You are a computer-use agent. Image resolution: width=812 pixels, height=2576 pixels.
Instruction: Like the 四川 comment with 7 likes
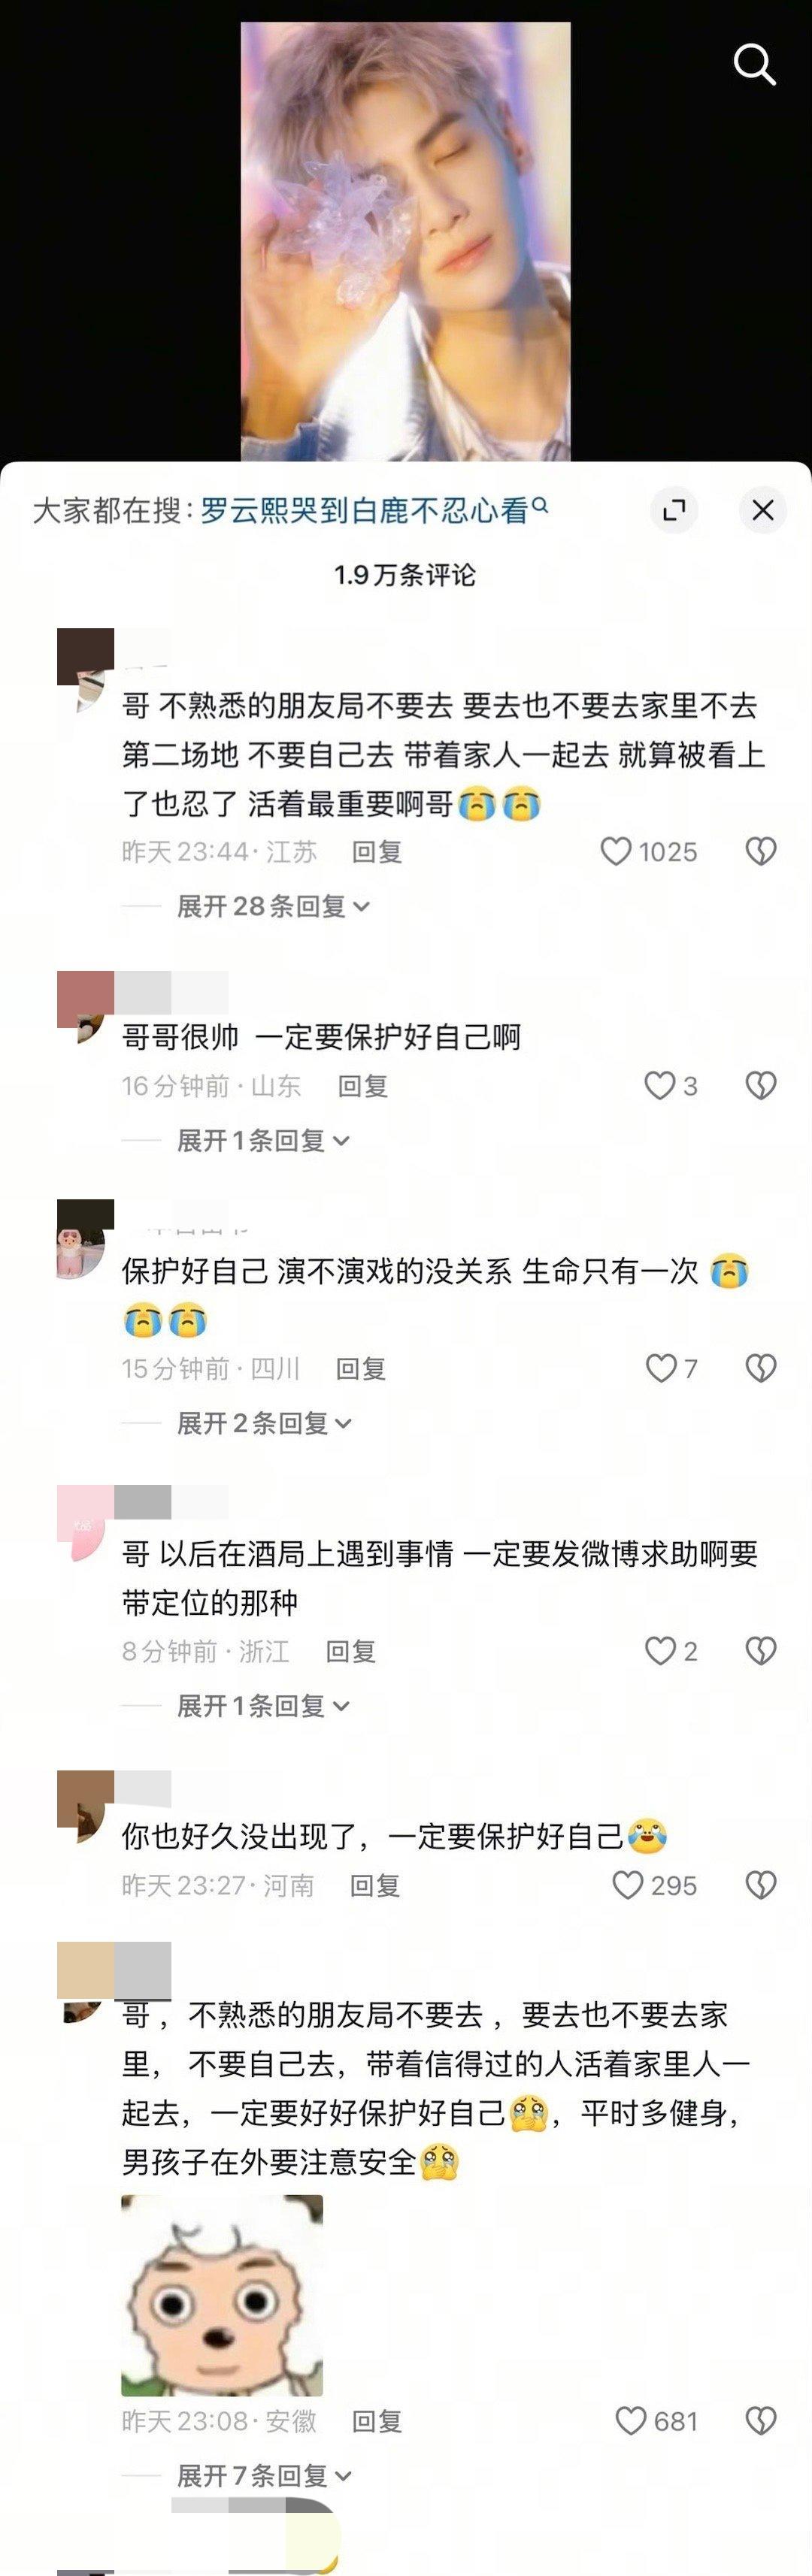(661, 1369)
